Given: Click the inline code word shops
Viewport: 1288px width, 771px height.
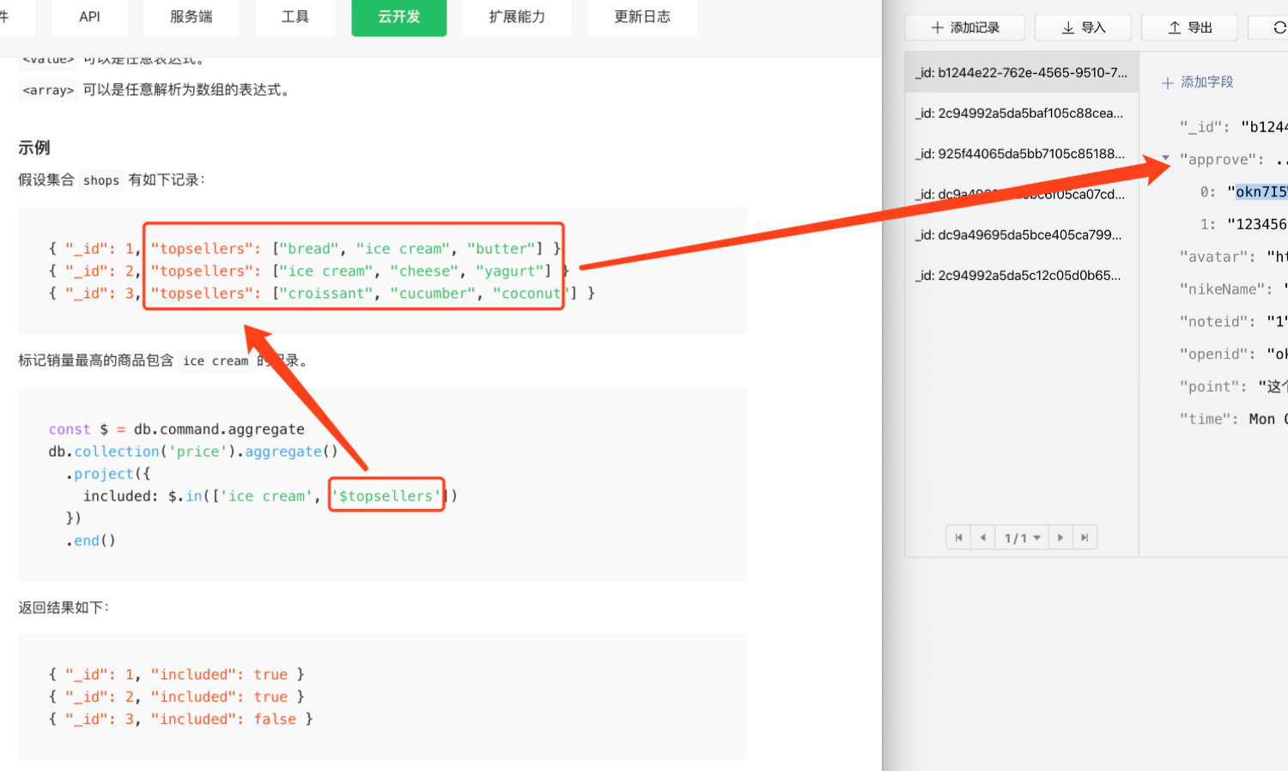Looking at the screenshot, I should tap(101, 180).
